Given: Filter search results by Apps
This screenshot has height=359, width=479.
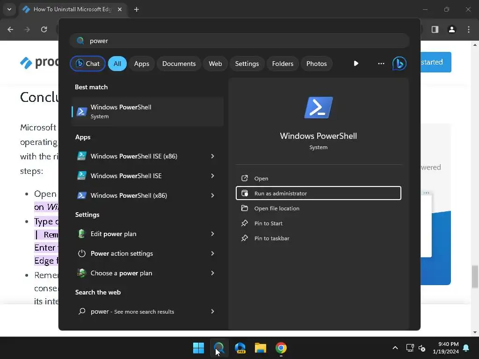Looking at the screenshot, I should tap(142, 64).
